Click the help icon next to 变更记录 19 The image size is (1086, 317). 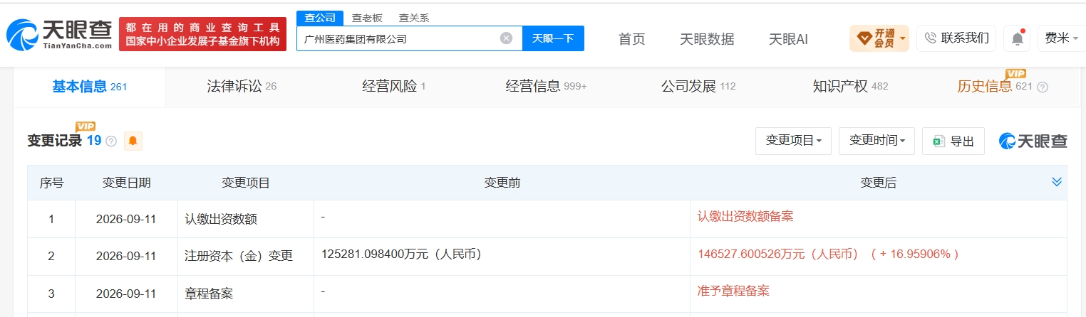pos(111,141)
